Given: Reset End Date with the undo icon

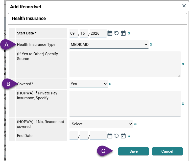Looking at the screenshot, I should point(116,136).
